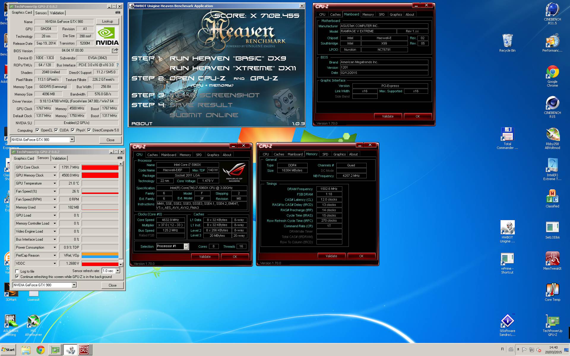The image size is (570, 356).
Task: Open About tab in Mainboard CPU-Z window
Action: tap(410, 14)
